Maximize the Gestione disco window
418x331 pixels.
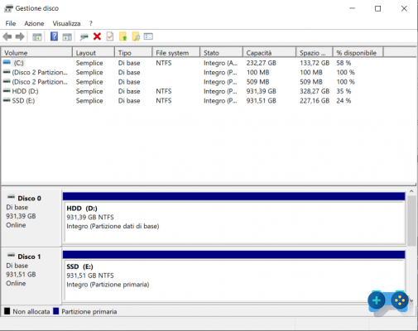tap(377, 8)
